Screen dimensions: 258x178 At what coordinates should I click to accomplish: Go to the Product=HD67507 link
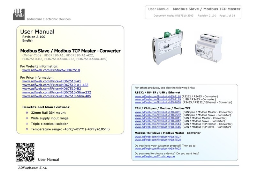pyautogui.click(x=158, y=137)
